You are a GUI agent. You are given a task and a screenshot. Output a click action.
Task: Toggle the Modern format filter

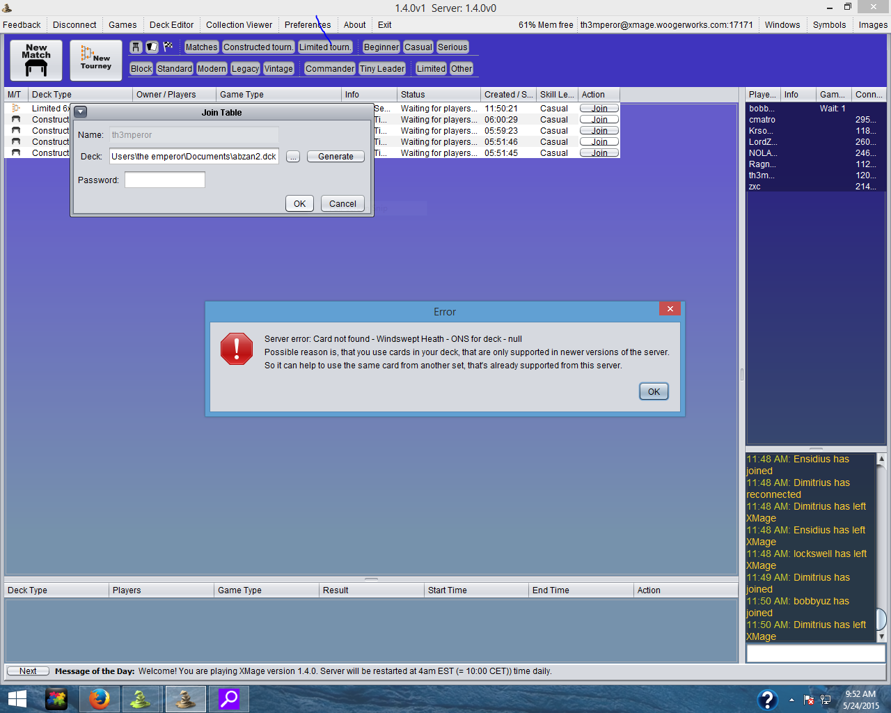point(212,69)
